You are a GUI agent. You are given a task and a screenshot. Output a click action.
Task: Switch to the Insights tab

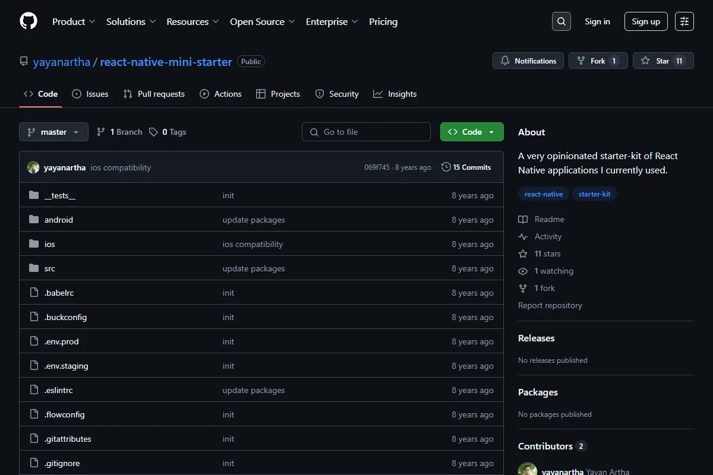pyautogui.click(x=395, y=94)
